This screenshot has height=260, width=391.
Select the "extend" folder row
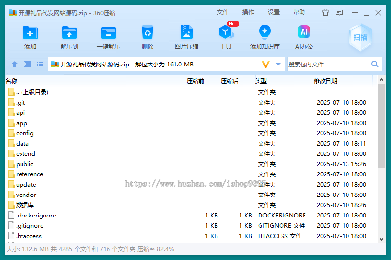[191, 153]
